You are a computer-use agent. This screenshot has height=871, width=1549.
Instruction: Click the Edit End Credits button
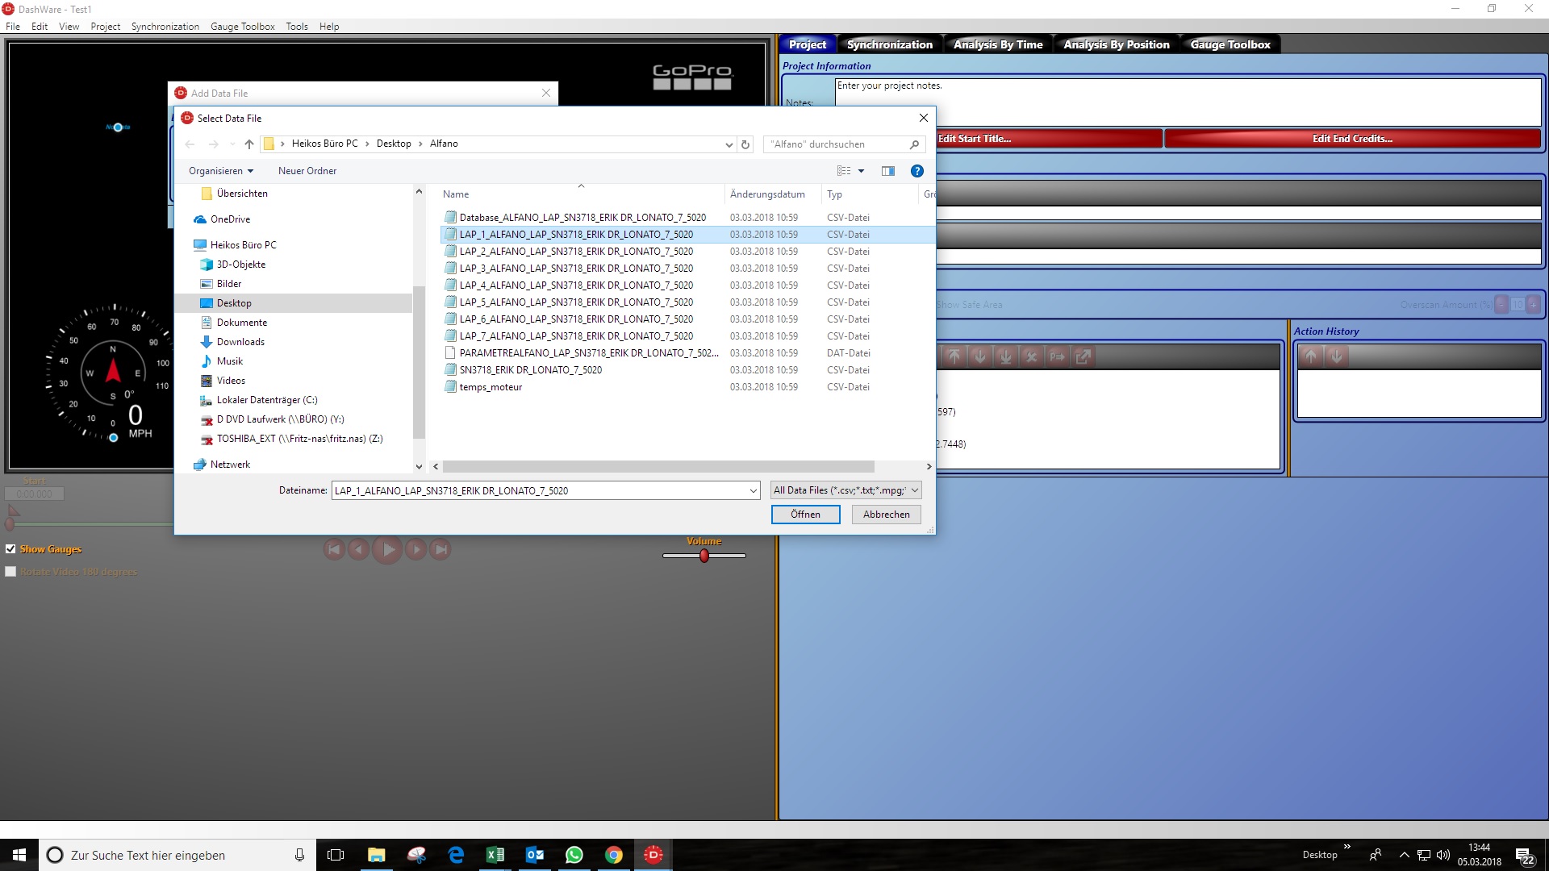tap(1352, 139)
